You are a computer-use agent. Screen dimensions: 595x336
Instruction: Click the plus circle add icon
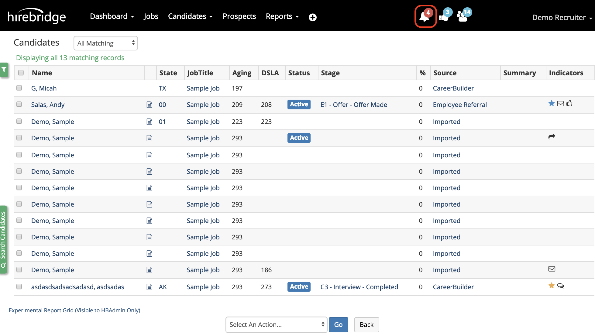[312, 17]
